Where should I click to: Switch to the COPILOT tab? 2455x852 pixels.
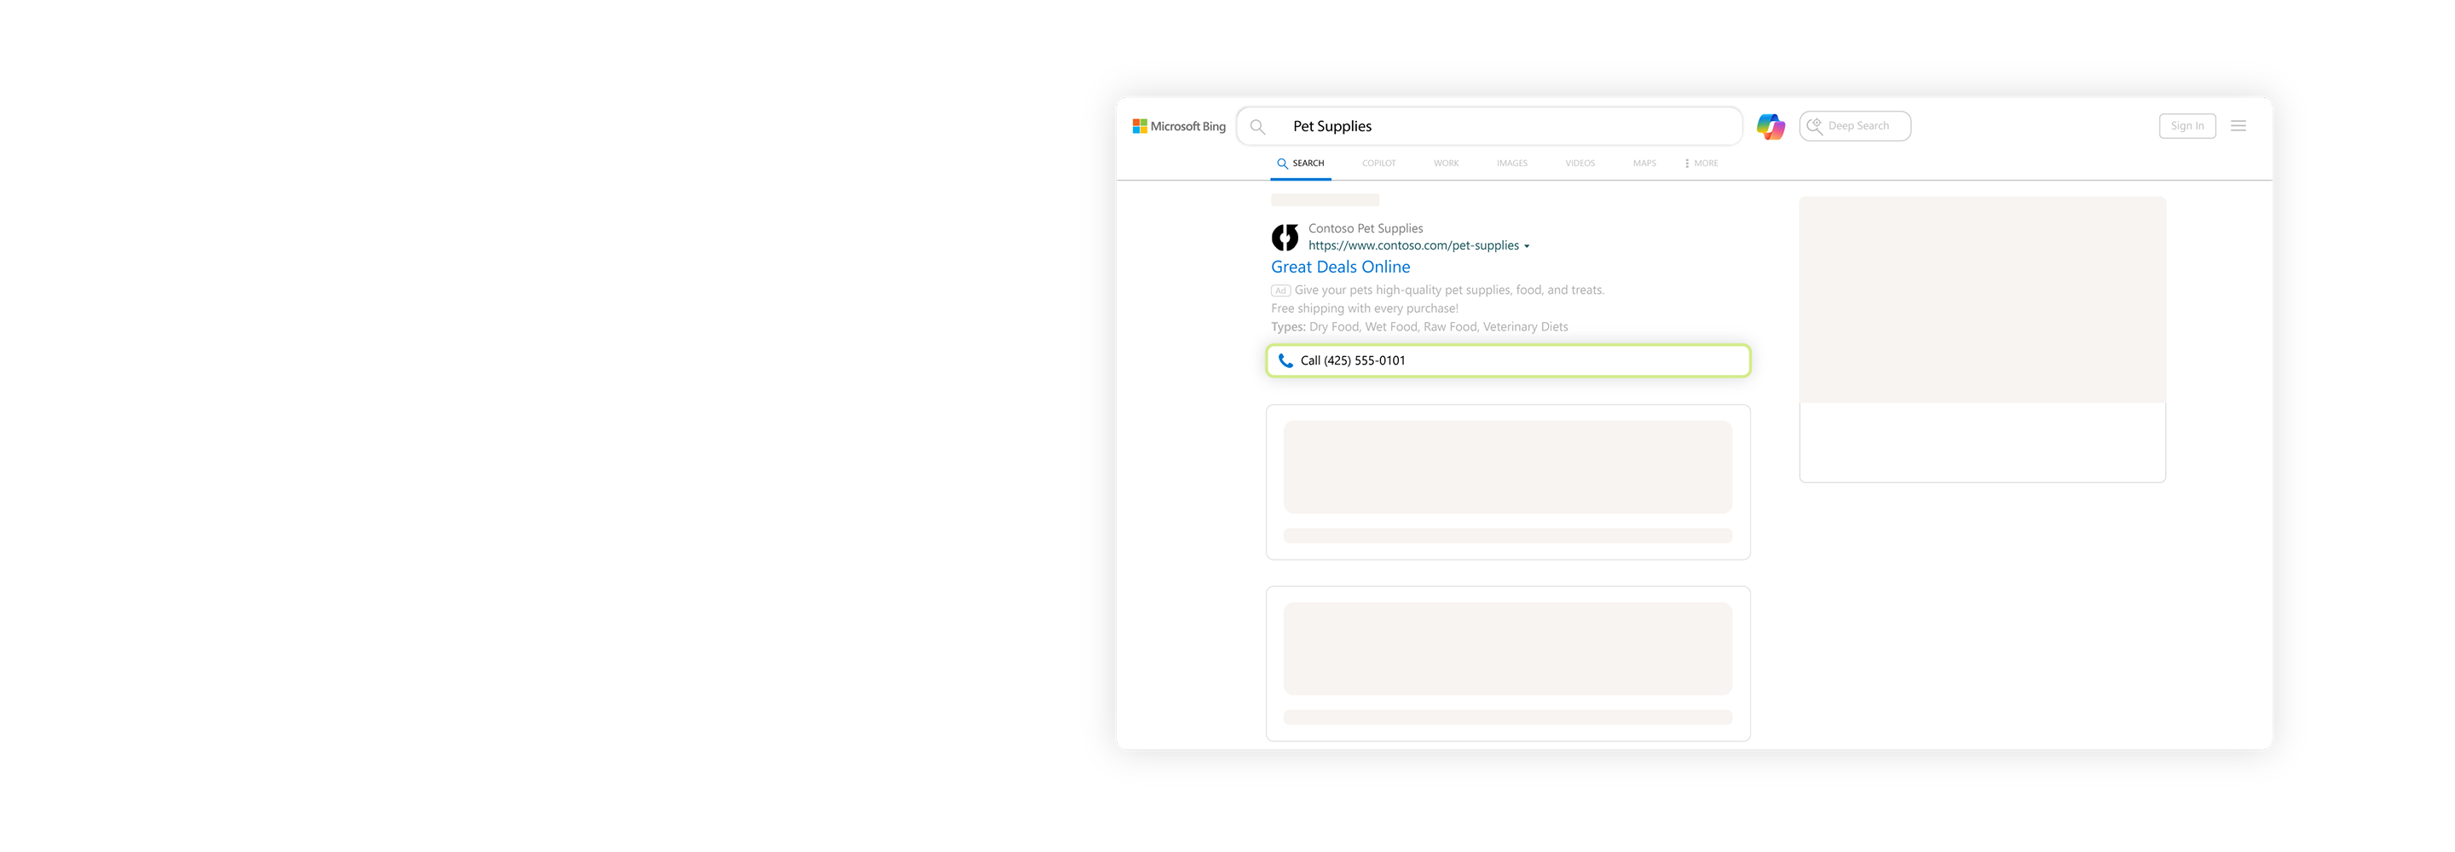[1378, 164]
